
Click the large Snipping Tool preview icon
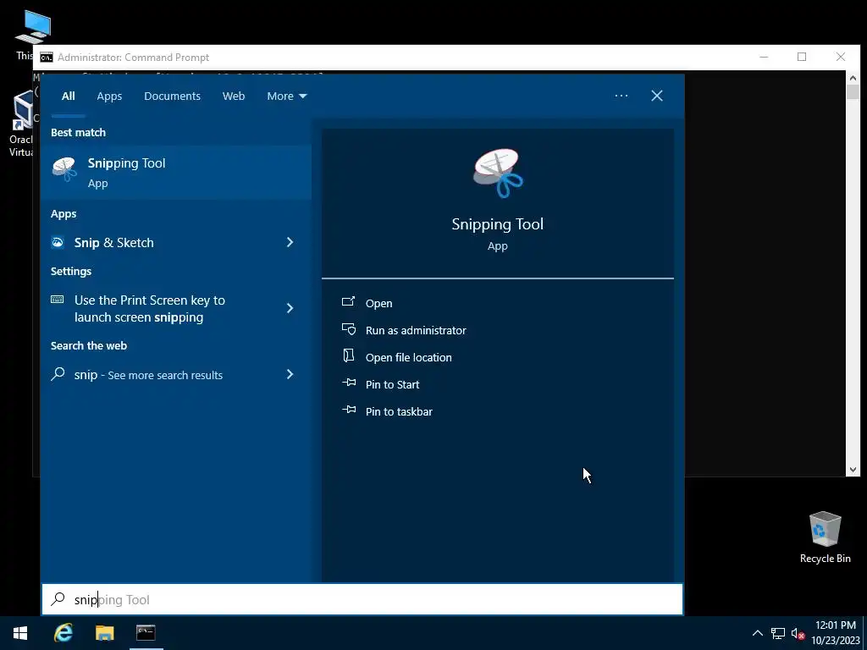click(x=498, y=173)
